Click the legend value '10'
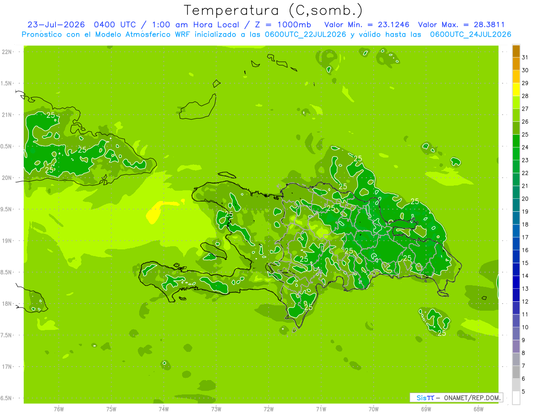 coord(525,327)
